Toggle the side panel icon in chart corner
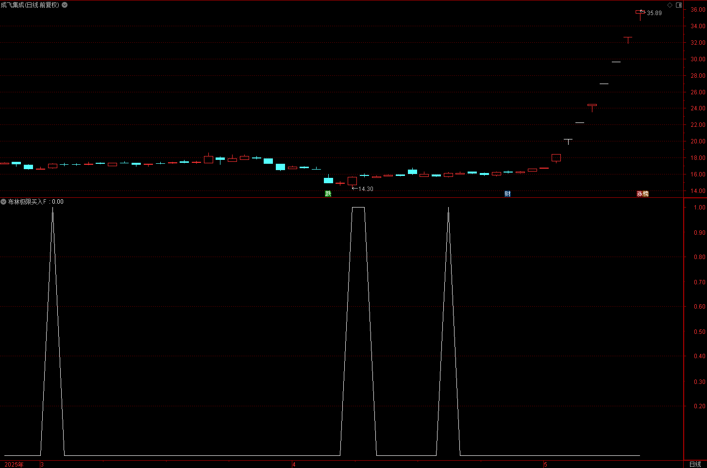707x468 pixels. point(679,5)
